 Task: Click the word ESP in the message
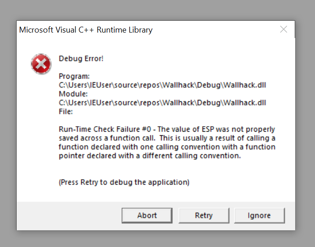pos(208,129)
